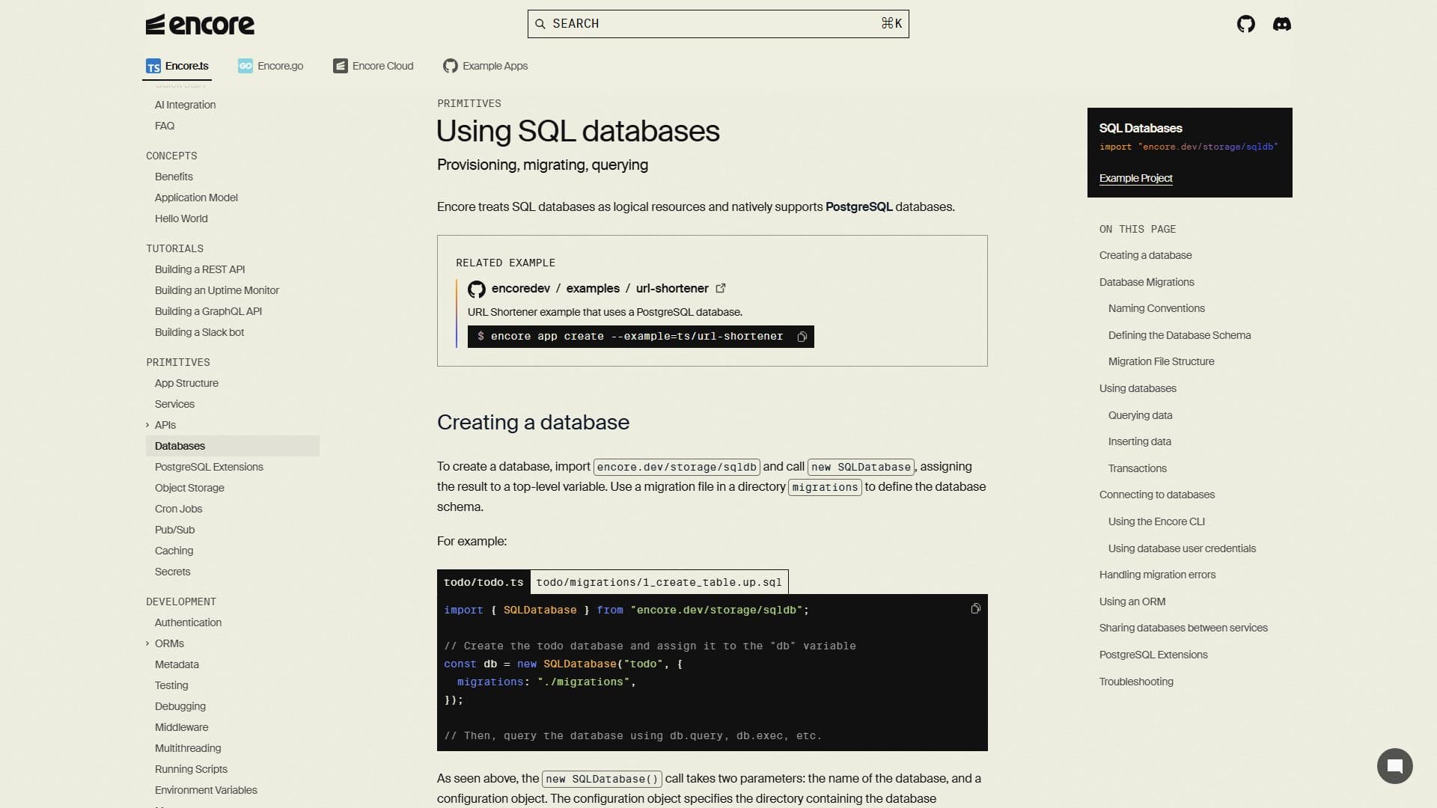Open the url-shortener link
Viewport: 1437px width, 808px height.
(x=671, y=289)
